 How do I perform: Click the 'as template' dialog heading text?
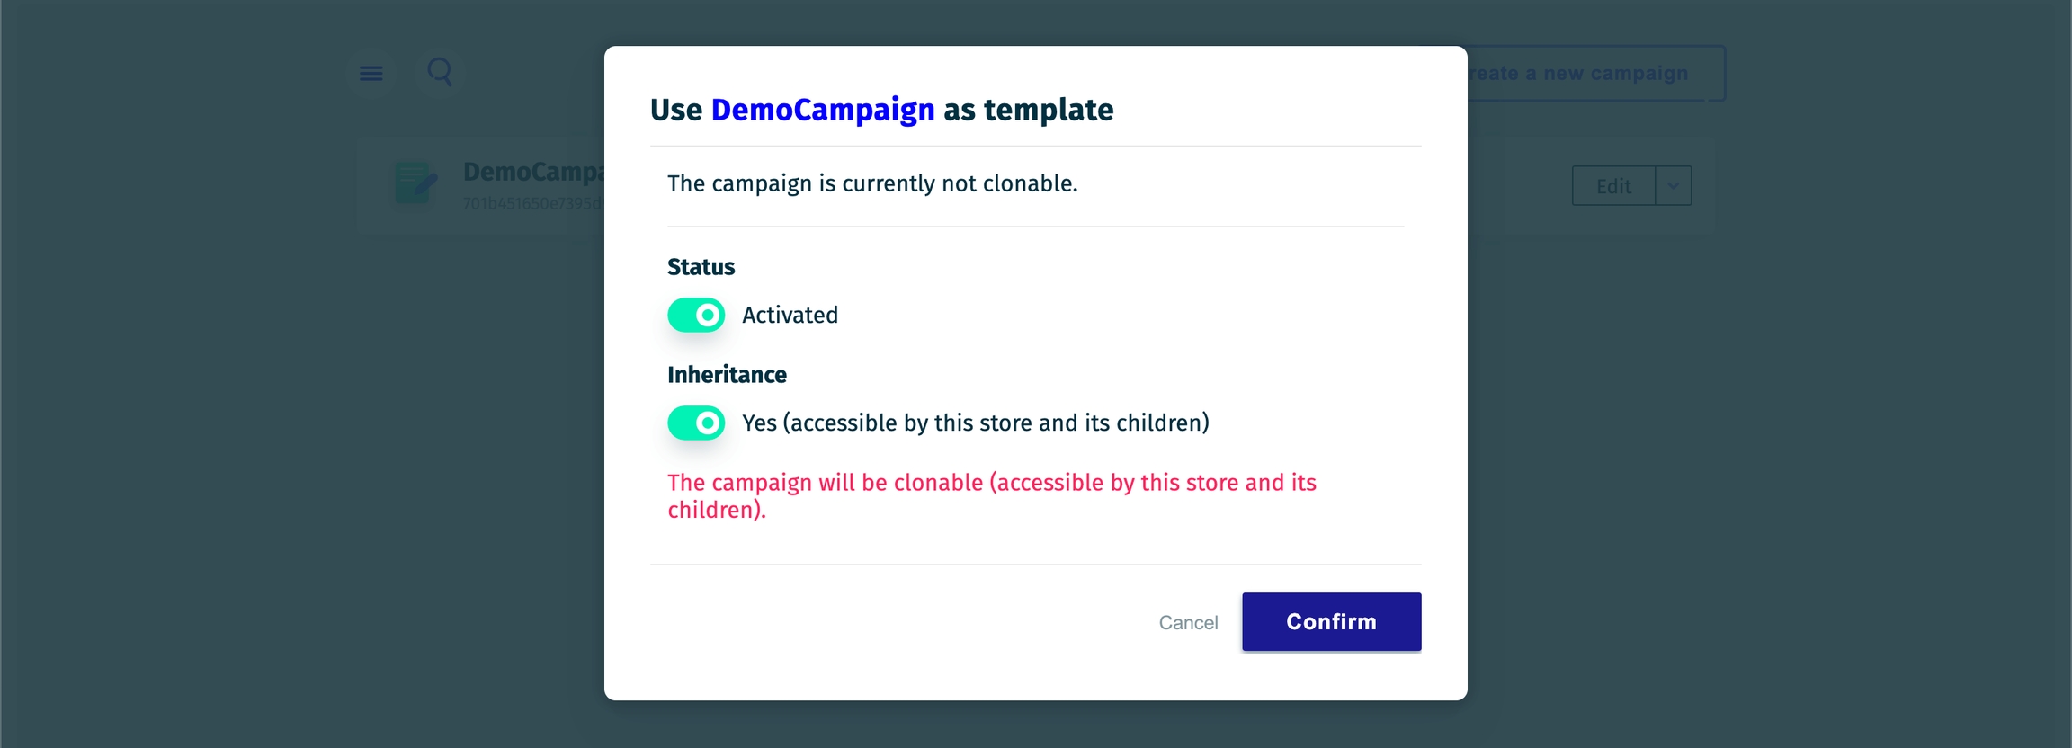[1028, 110]
